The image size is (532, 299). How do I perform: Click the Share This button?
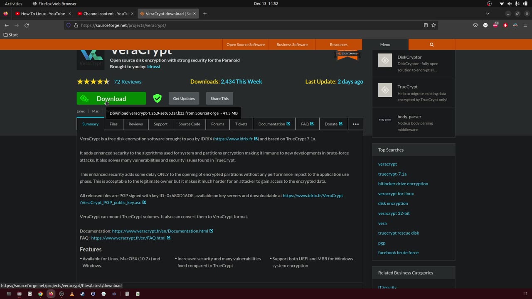219,98
